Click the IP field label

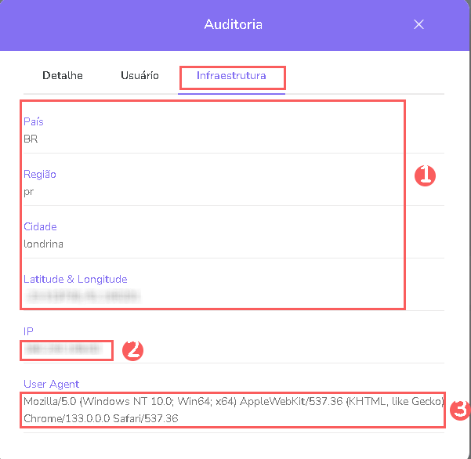click(29, 331)
